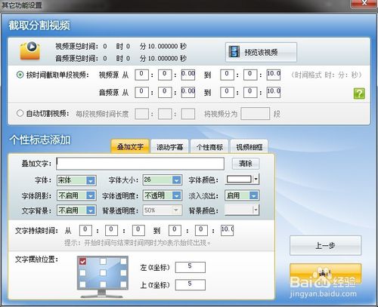378x307 pixels.
Task: Click 文字持续时间 start hour field
Action: 85,230
